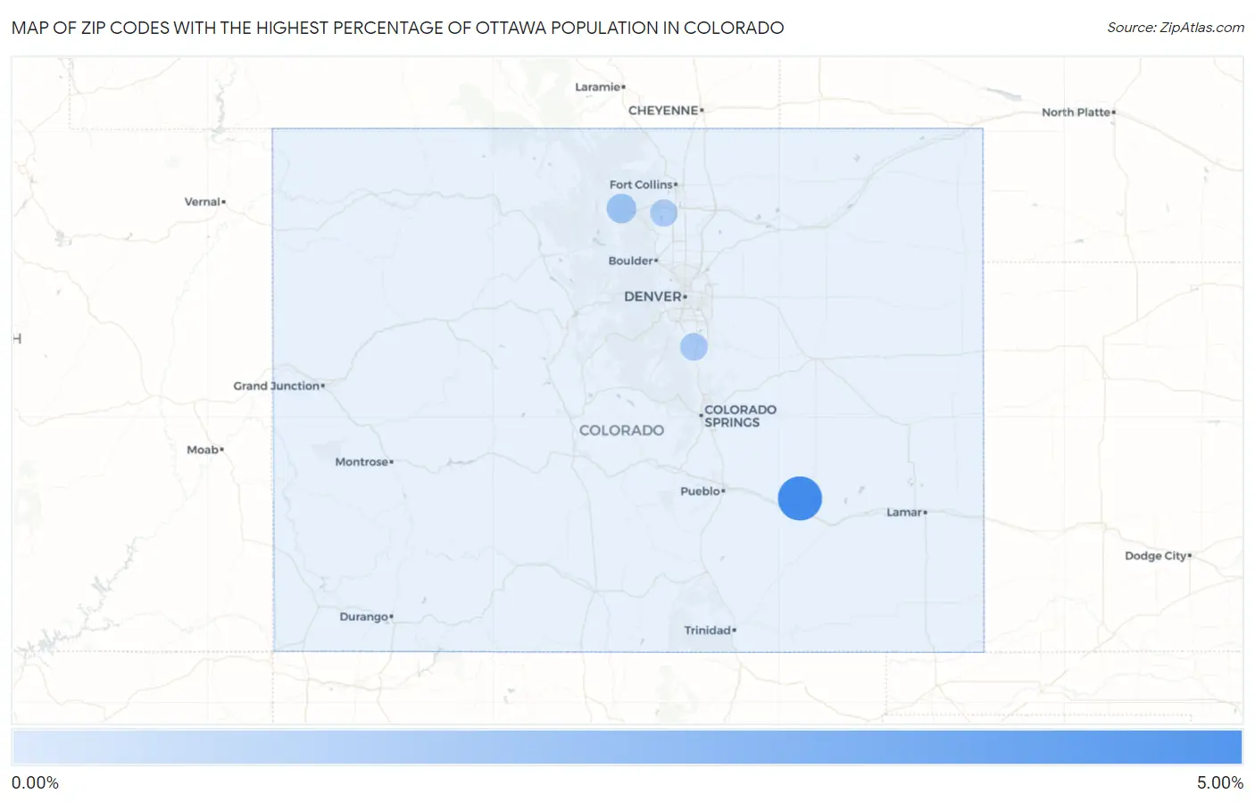Click the Boulder city label

pos(630,260)
